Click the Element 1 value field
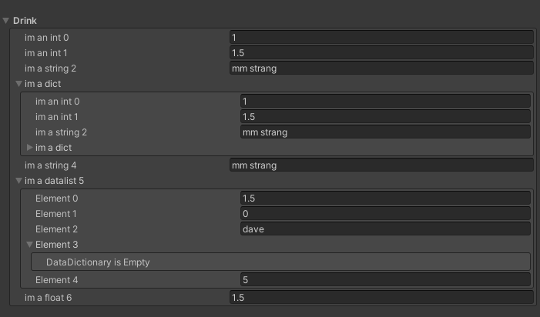Image resolution: width=540 pixels, height=317 pixels. tap(385, 213)
